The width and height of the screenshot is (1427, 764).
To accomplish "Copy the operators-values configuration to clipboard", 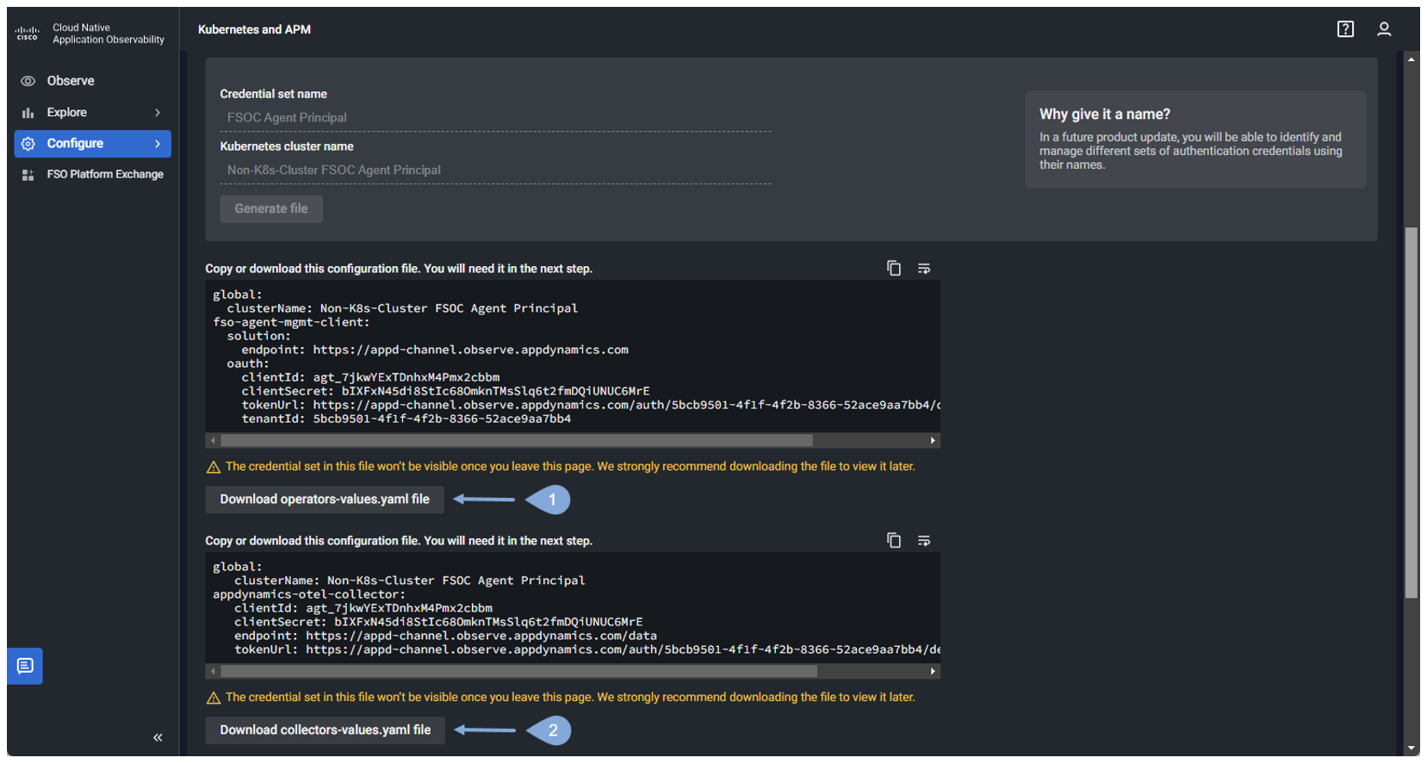I will pos(894,269).
